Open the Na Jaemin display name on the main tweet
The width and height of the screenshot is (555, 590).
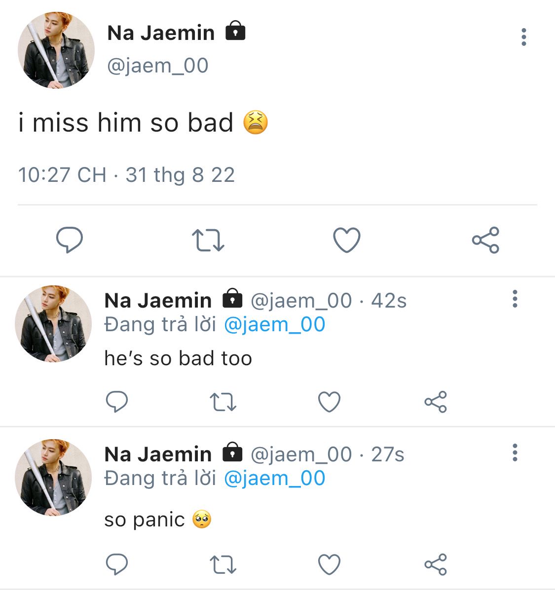[x=161, y=33]
